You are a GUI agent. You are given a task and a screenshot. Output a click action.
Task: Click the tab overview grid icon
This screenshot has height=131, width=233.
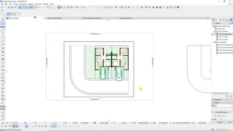coord(7,18)
